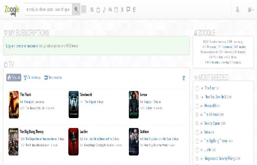Open the movies category icon in the header
Image resolution: width=257 pixels, height=165 pixels.
92,10
